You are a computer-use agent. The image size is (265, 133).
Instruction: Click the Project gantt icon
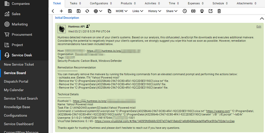point(7,45)
